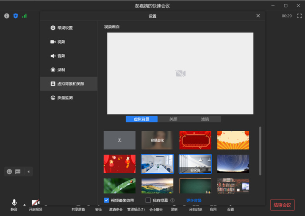This screenshot has height=216, width=305.
Task: Choose the green chalkboard background
Action: [195, 186]
